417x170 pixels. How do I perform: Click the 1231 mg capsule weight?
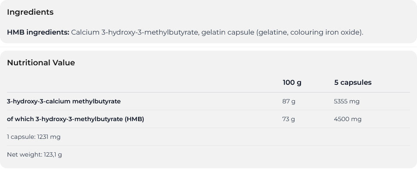(49, 137)
